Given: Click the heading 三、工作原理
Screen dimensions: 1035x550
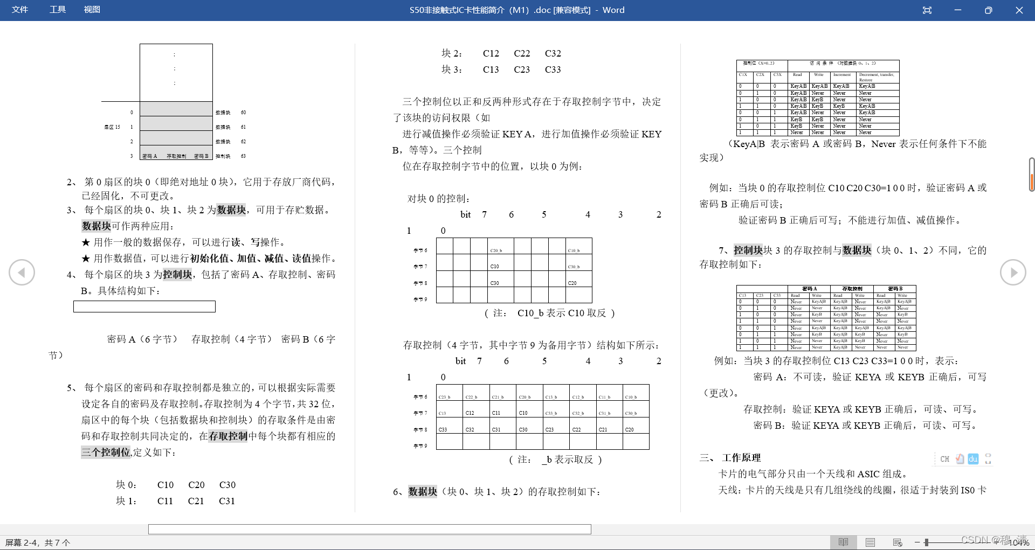Looking at the screenshot, I should [x=730, y=458].
